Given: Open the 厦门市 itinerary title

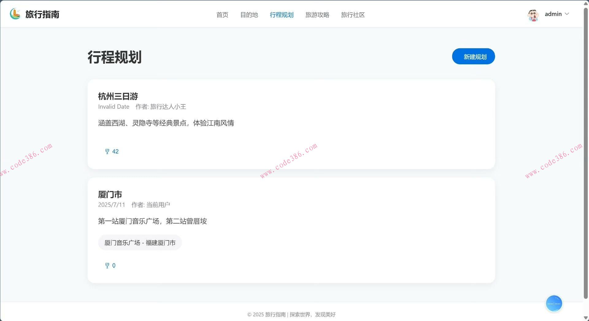Looking at the screenshot, I should tap(110, 194).
